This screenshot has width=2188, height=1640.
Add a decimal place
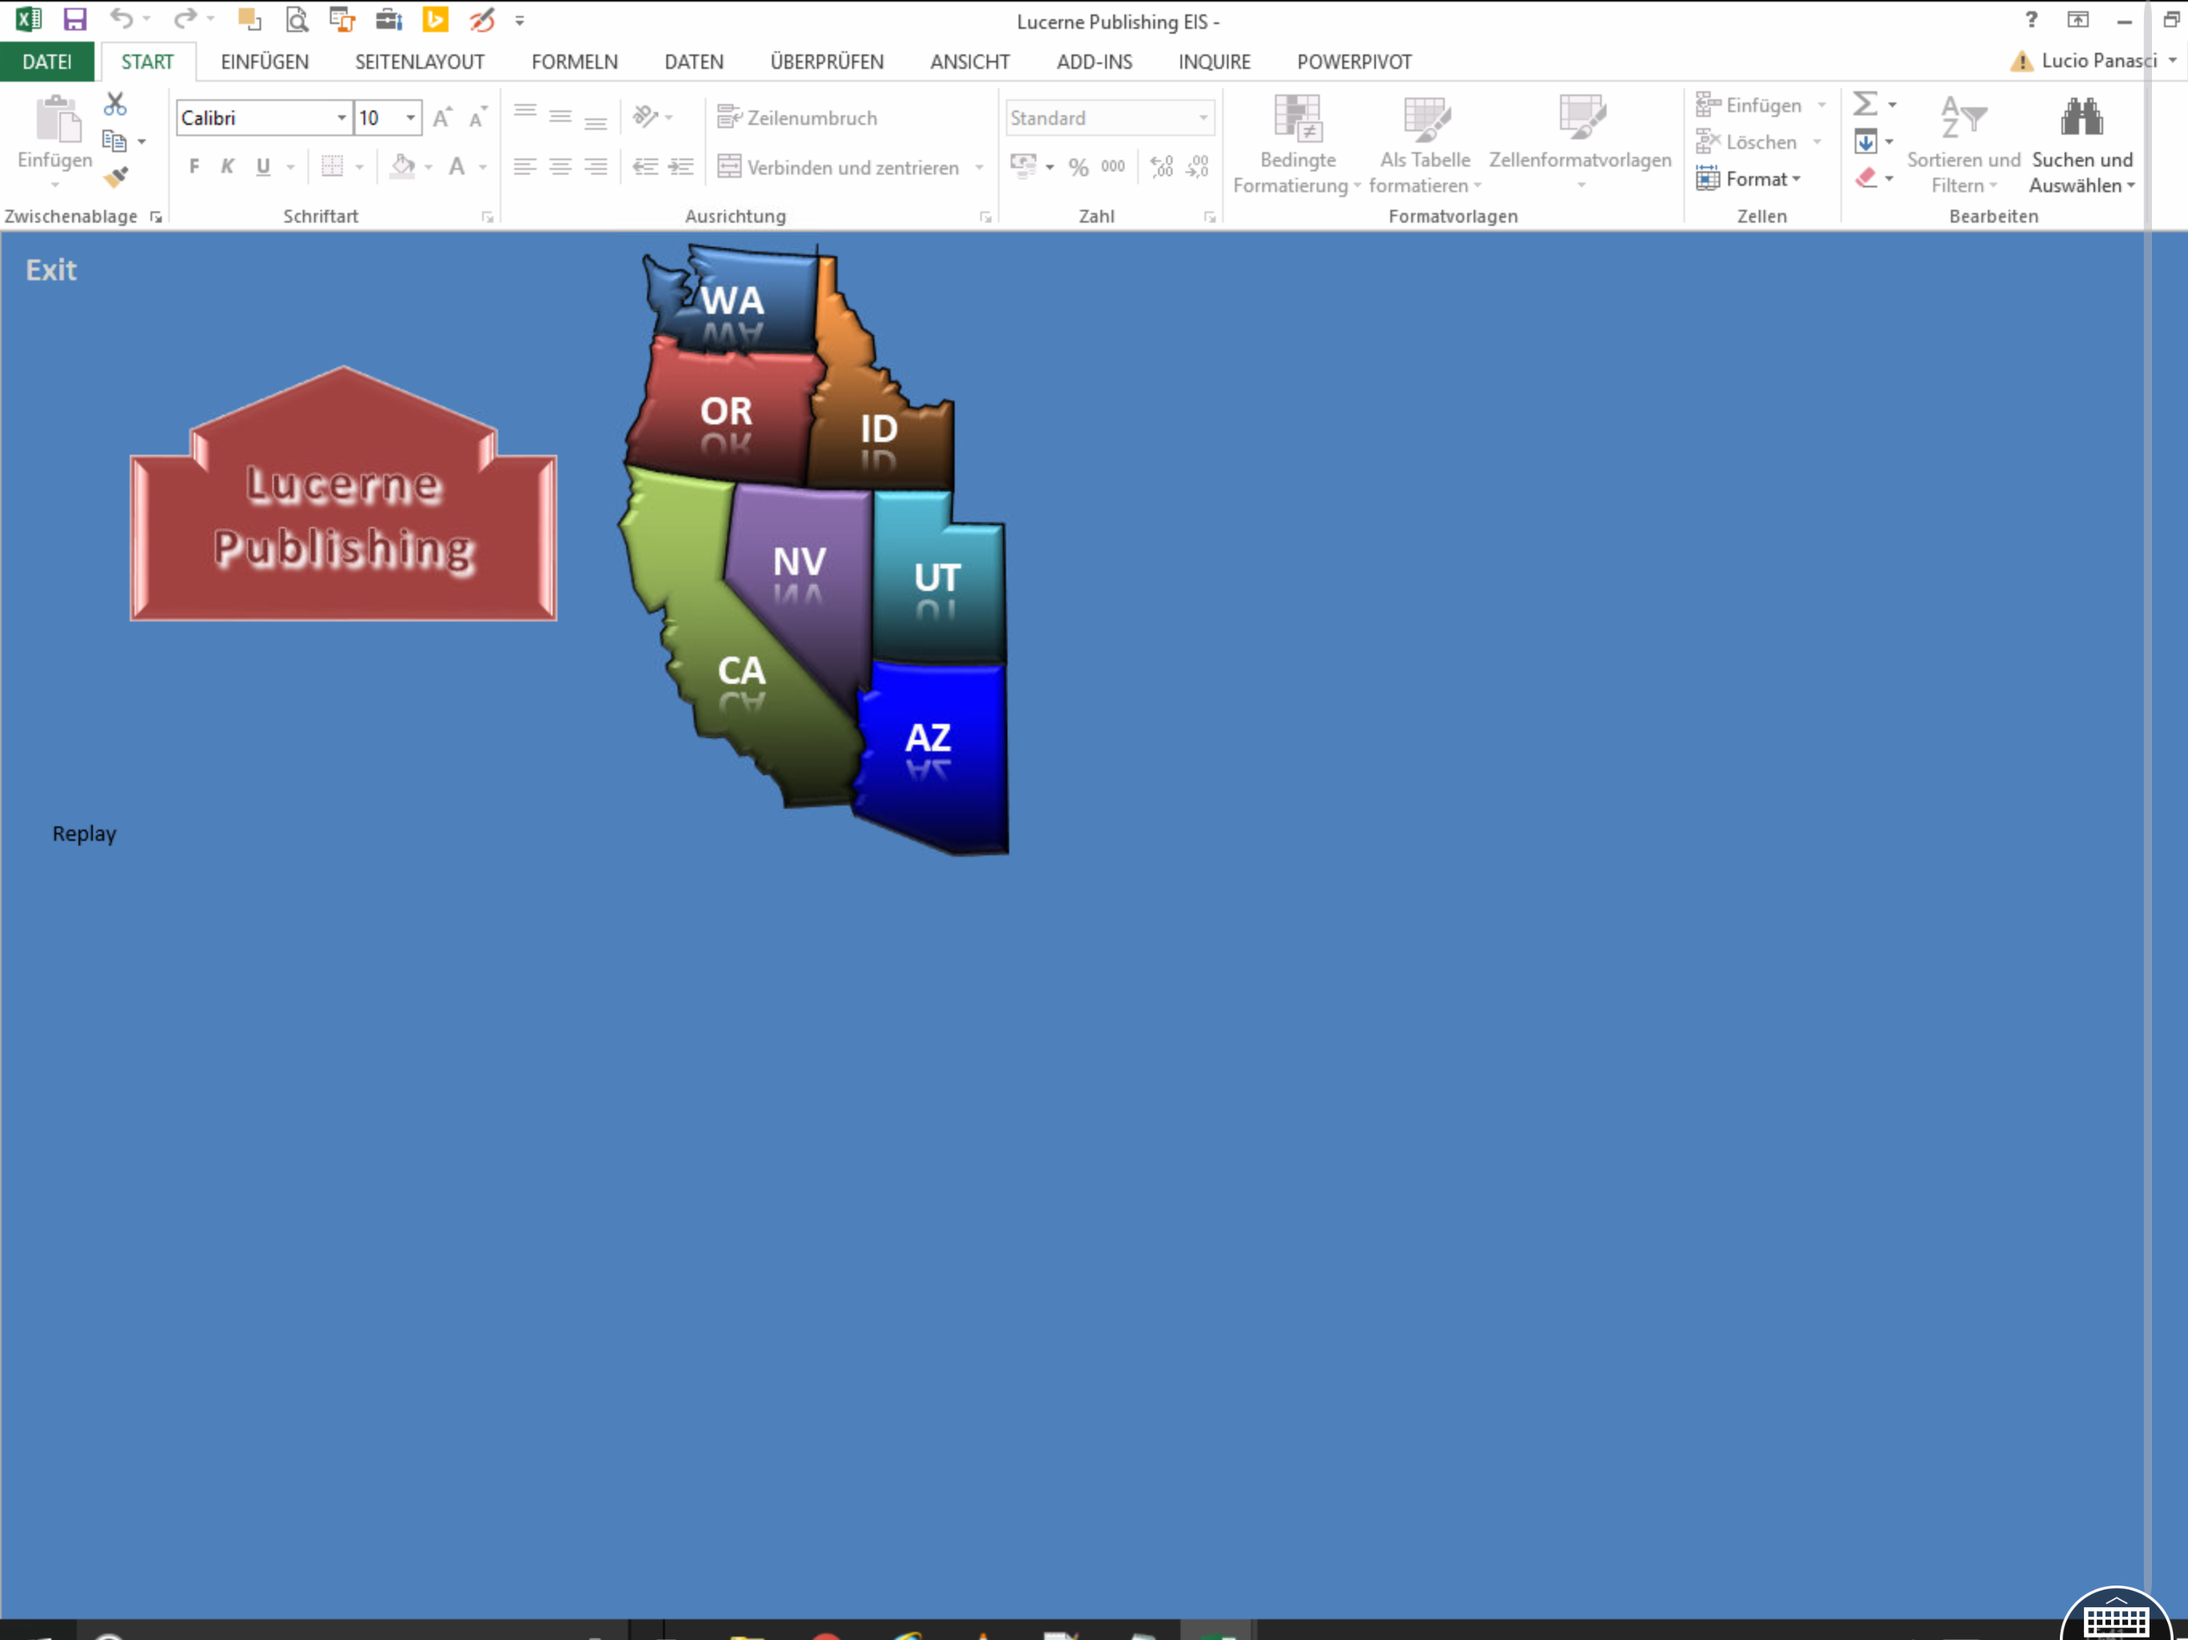[1161, 167]
